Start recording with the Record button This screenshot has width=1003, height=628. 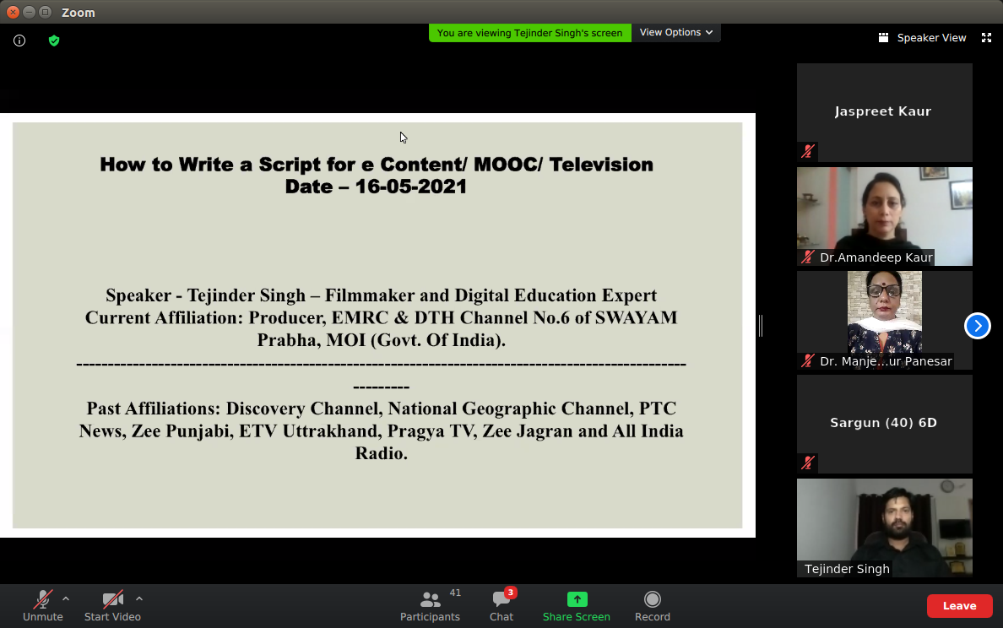tap(652, 605)
